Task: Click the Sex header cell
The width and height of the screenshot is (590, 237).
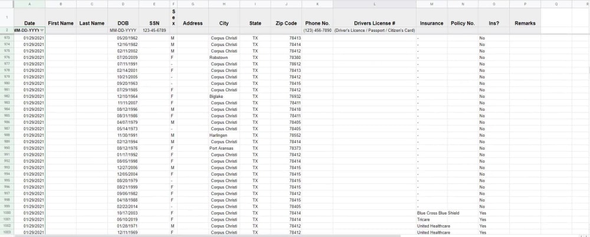Action: 173,17
